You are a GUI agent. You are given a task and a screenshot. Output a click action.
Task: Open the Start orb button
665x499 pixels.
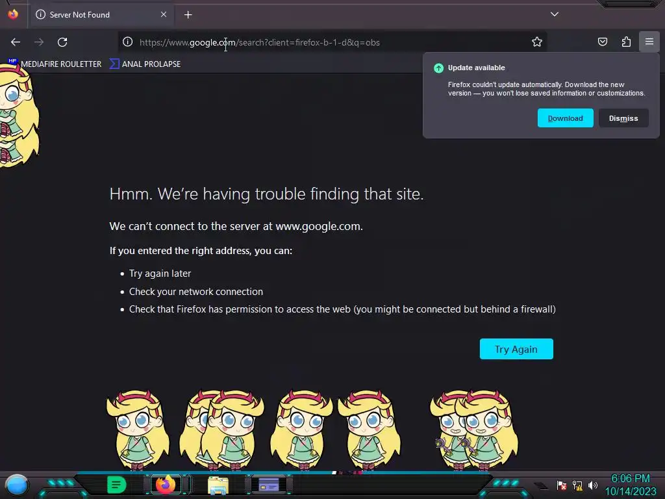(x=17, y=485)
